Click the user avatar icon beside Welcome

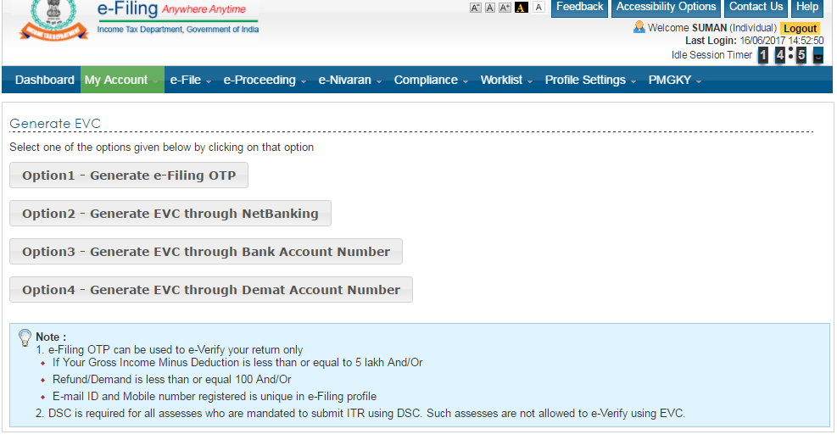coord(639,27)
